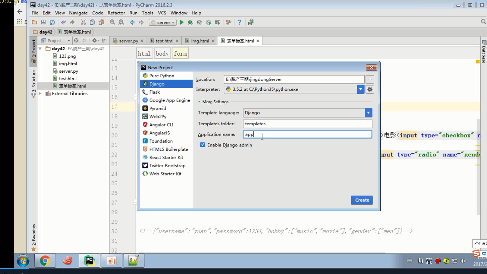The image size is (487, 274).
Task: Click the Location input field
Action: pos(294,79)
